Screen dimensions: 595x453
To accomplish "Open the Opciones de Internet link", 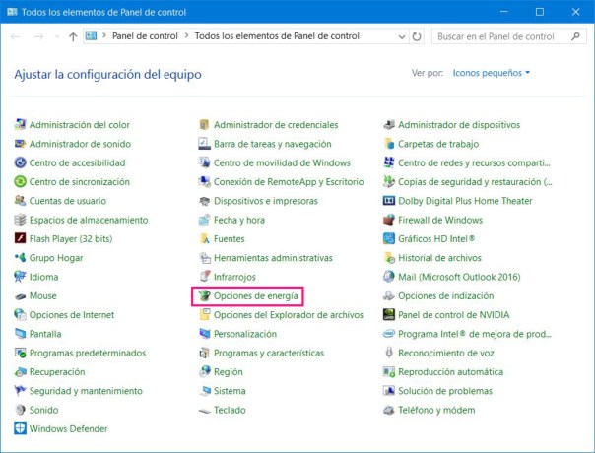I will point(72,314).
